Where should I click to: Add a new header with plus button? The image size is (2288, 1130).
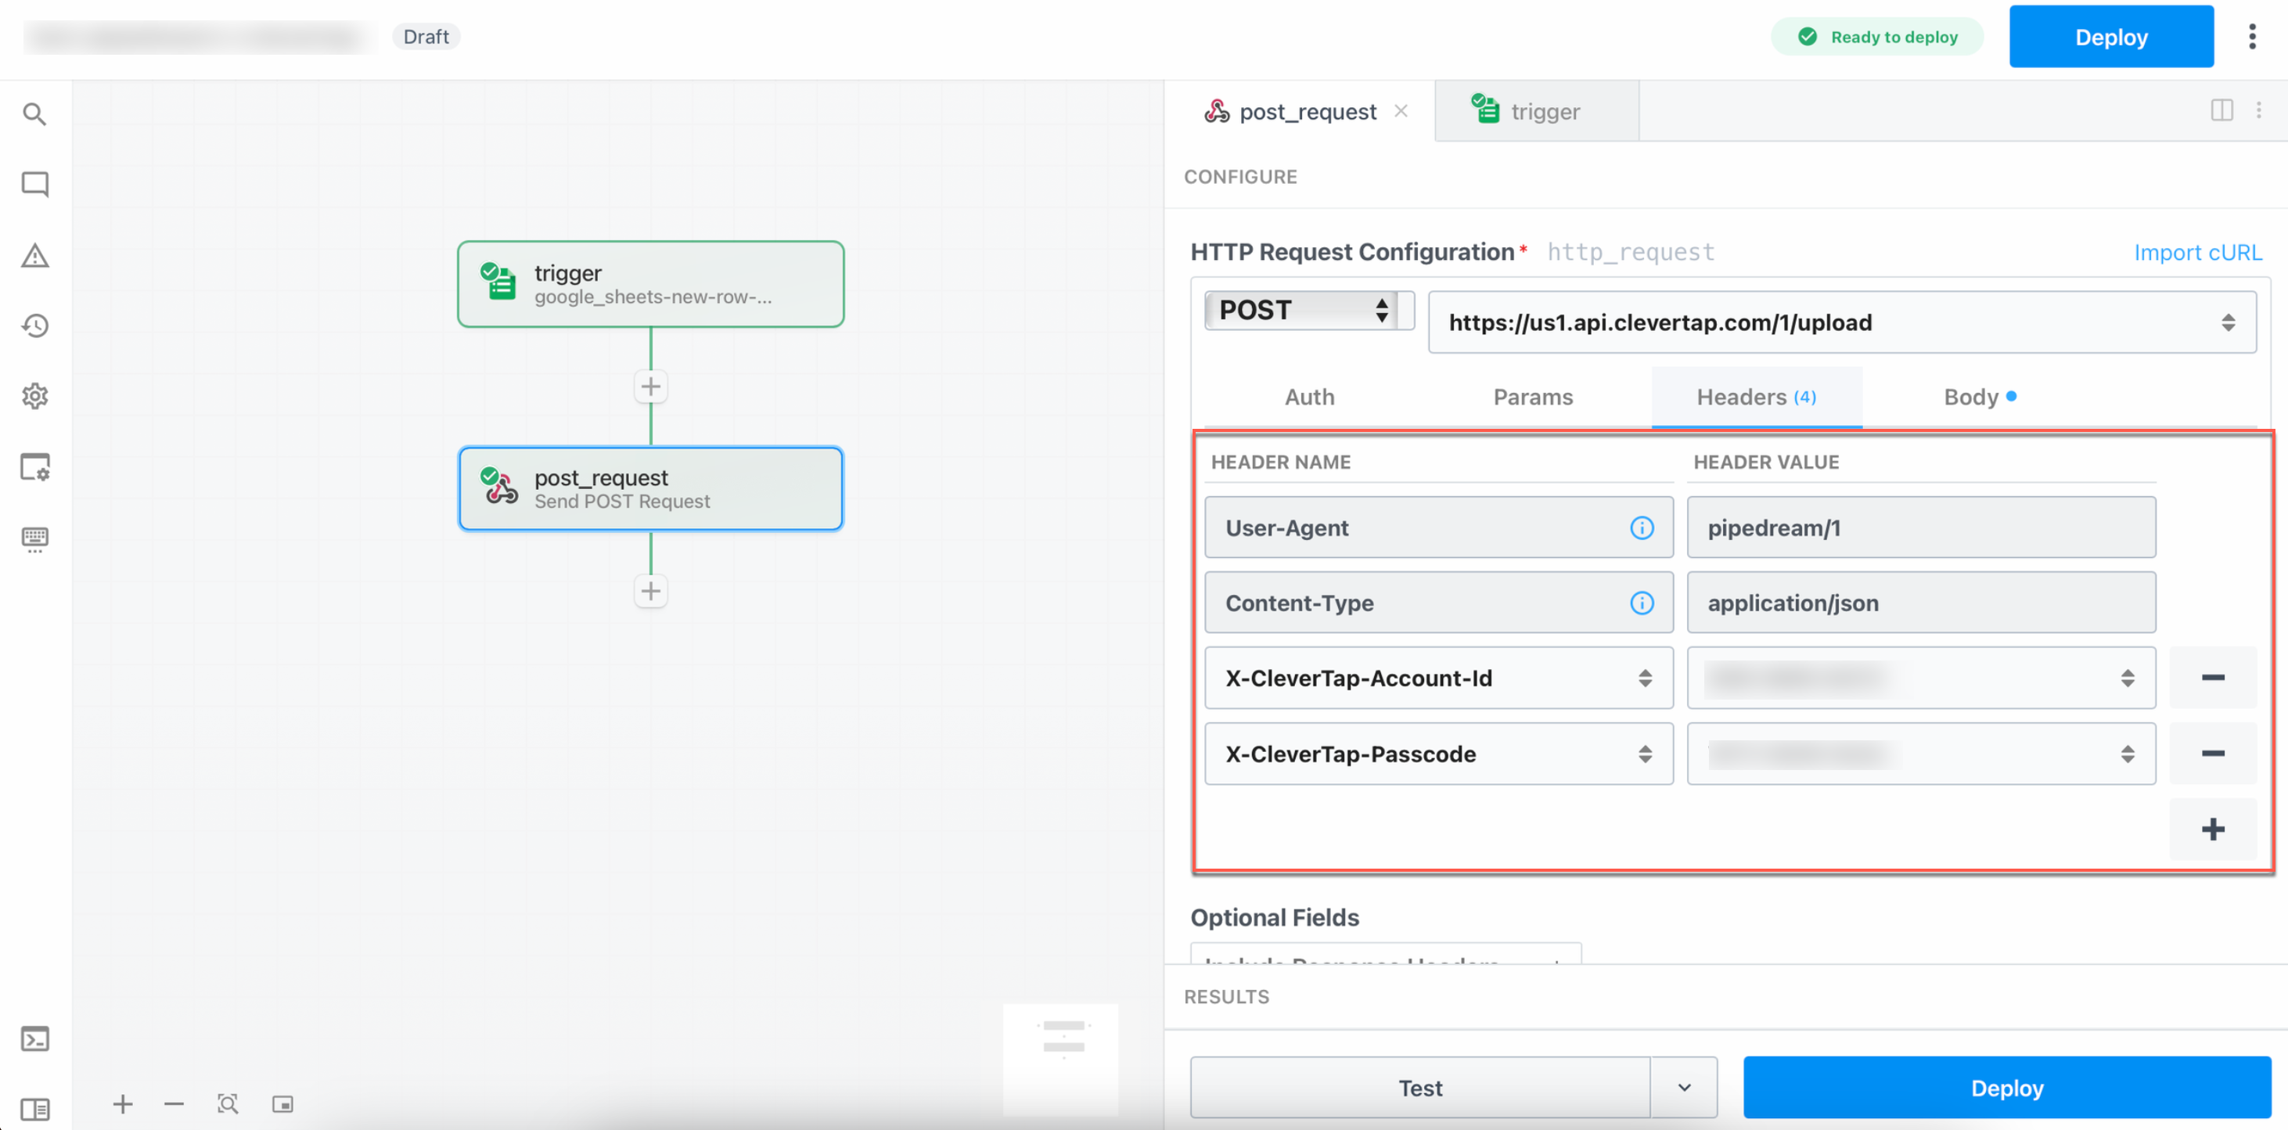coord(2213,830)
